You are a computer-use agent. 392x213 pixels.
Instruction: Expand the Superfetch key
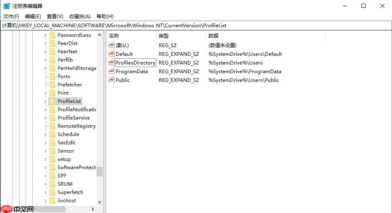[x=45, y=193]
